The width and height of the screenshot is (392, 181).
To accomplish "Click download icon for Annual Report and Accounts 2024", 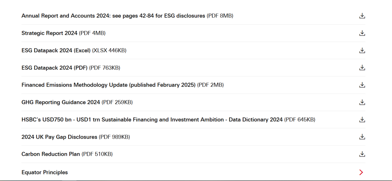I will (x=362, y=16).
